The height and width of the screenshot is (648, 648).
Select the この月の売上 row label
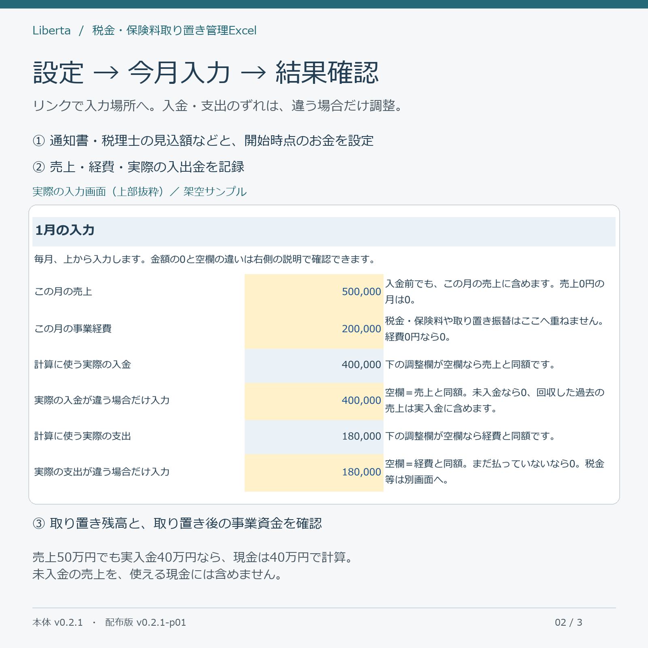[63, 292]
